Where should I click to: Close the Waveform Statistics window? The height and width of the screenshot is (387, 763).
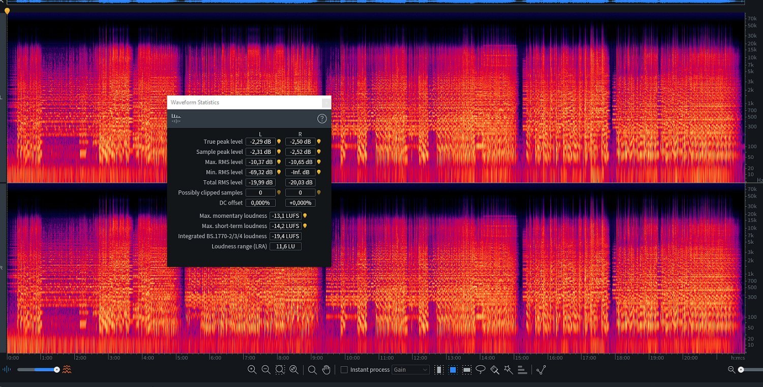[x=326, y=103]
